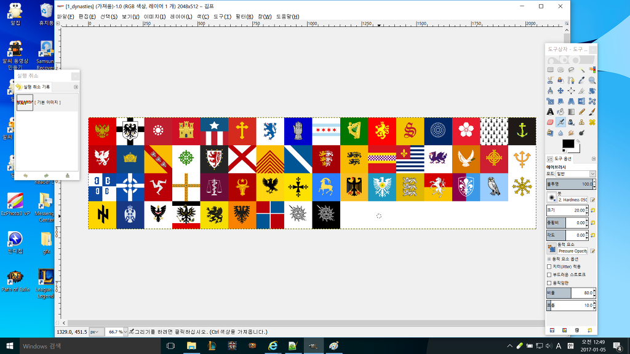Open the 파일(F) menu

(65, 17)
